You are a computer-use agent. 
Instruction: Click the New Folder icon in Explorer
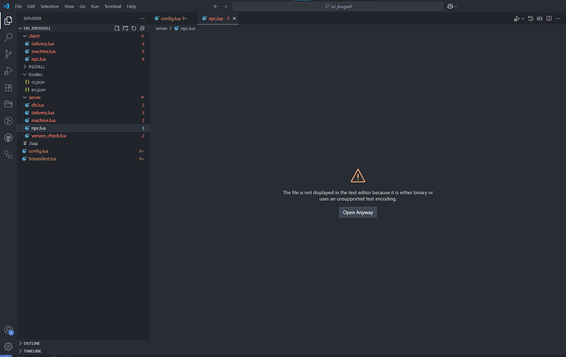coord(126,28)
